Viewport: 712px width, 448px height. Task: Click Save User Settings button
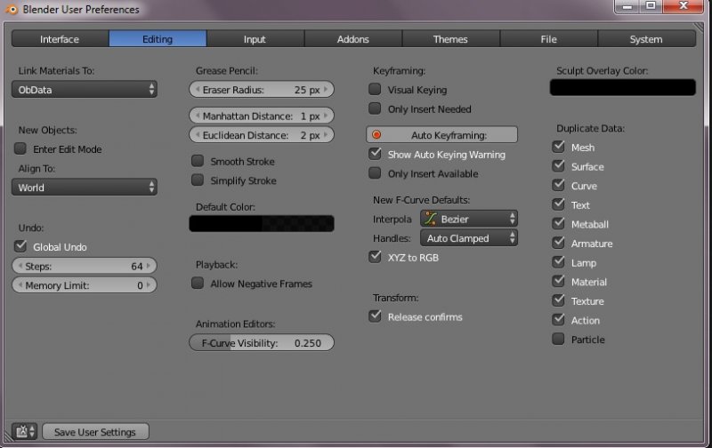(x=95, y=432)
